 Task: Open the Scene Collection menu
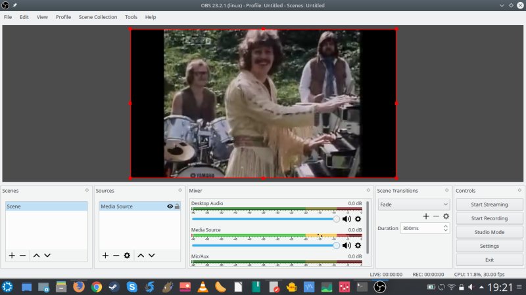(x=97, y=17)
